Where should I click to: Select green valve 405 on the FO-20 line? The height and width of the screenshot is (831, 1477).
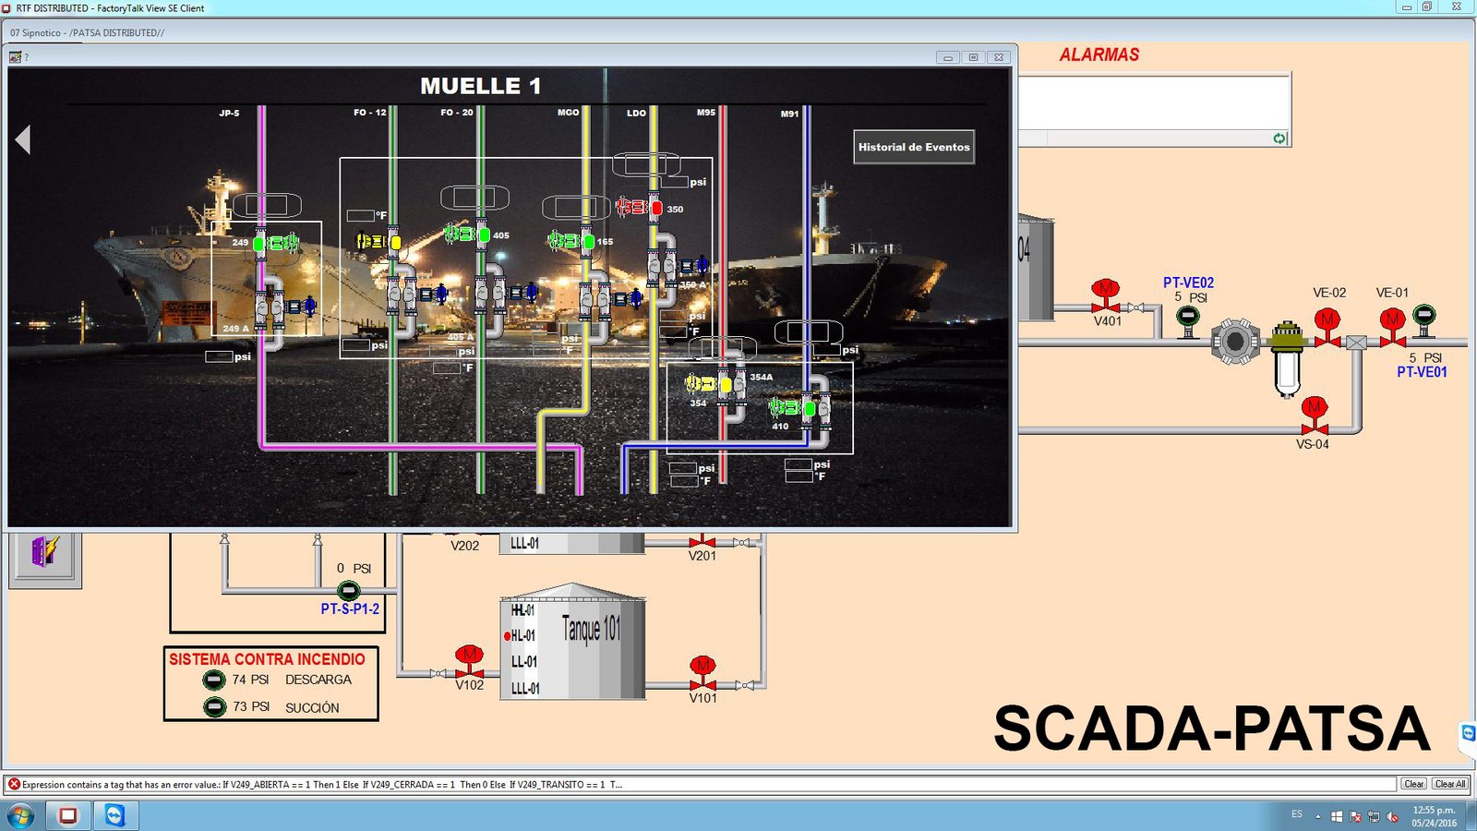pos(483,235)
